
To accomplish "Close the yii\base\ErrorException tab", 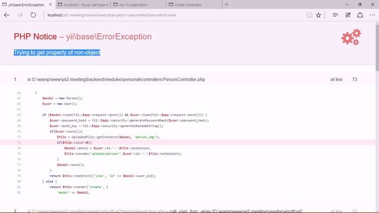I will pyautogui.click(x=50, y=4).
